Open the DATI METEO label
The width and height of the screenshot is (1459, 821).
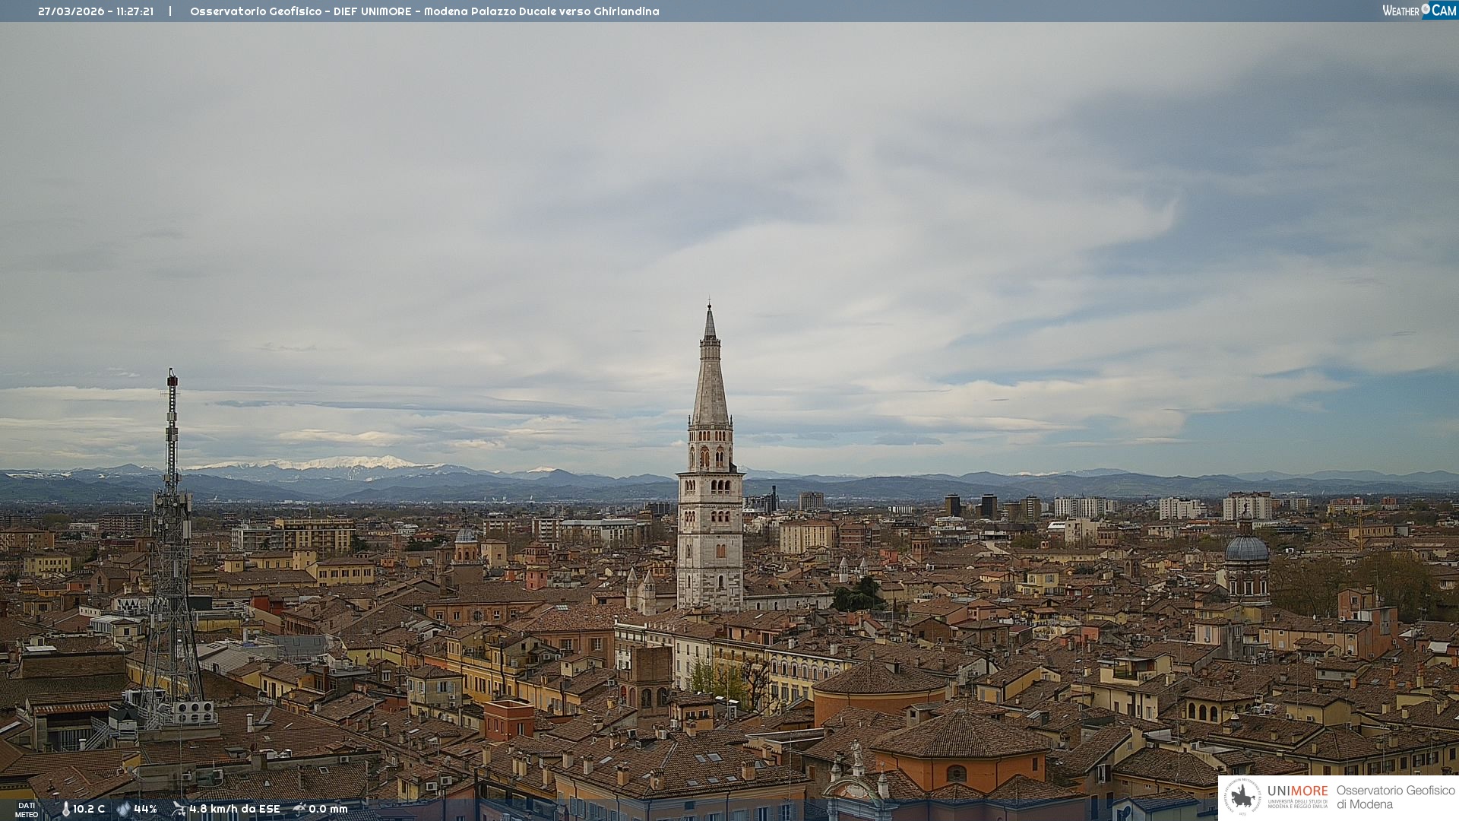coord(27,810)
